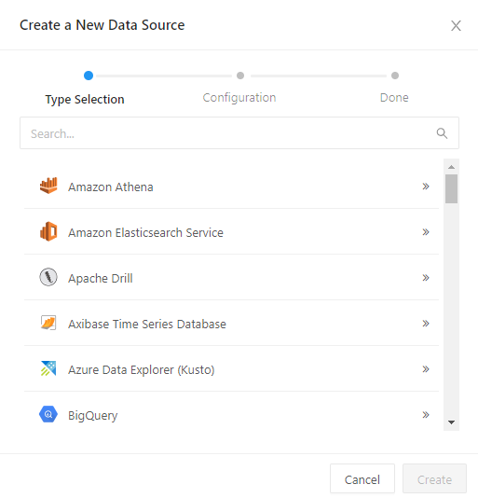Select the Type Selection step
Viewport: 478px width, 498px height.
[x=85, y=100]
